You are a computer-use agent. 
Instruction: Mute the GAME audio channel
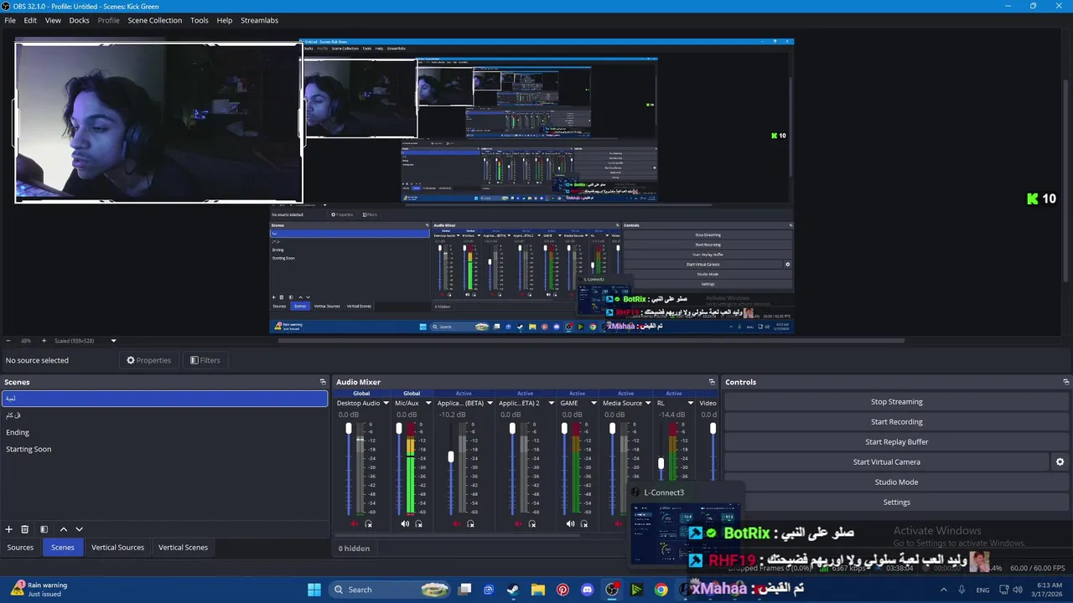coord(570,524)
